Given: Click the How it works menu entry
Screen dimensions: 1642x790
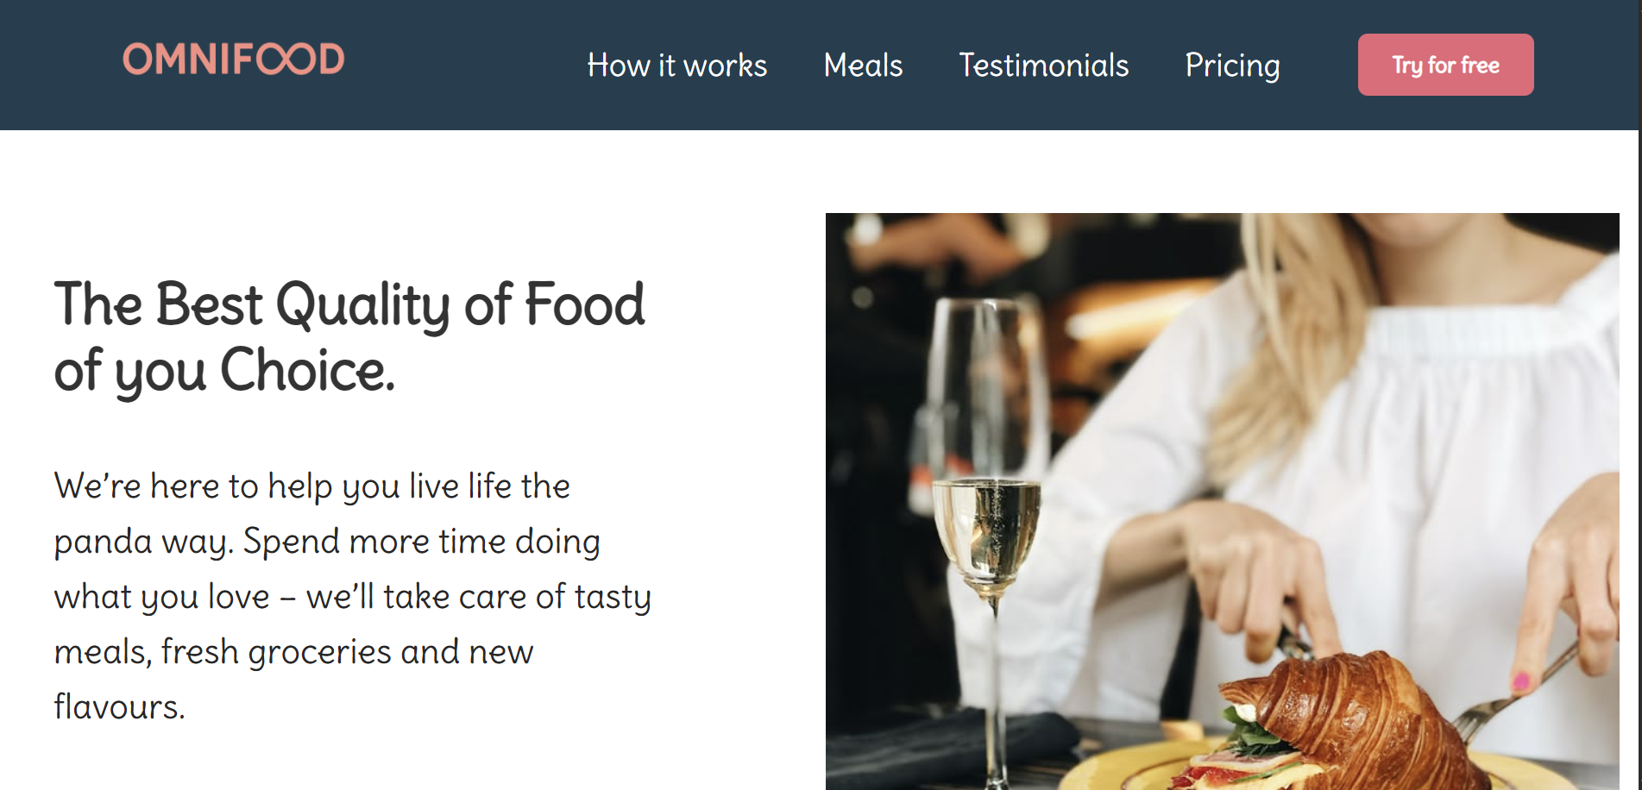Looking at the screenshot, I should tap(677, 65).
